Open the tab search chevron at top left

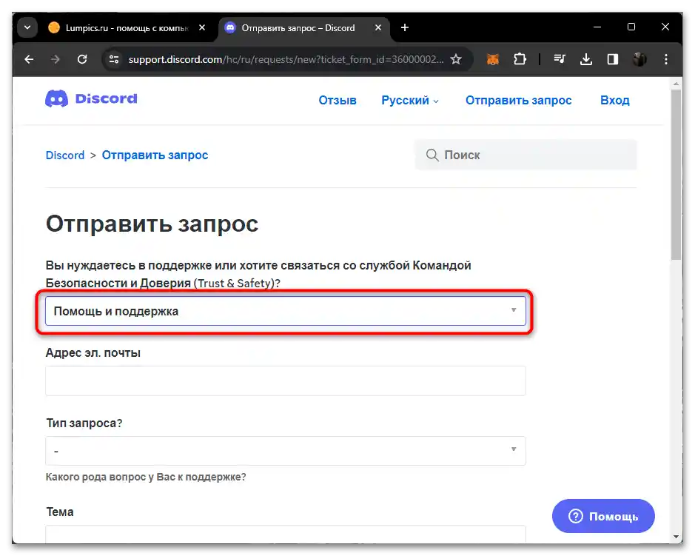coord(27,27)
